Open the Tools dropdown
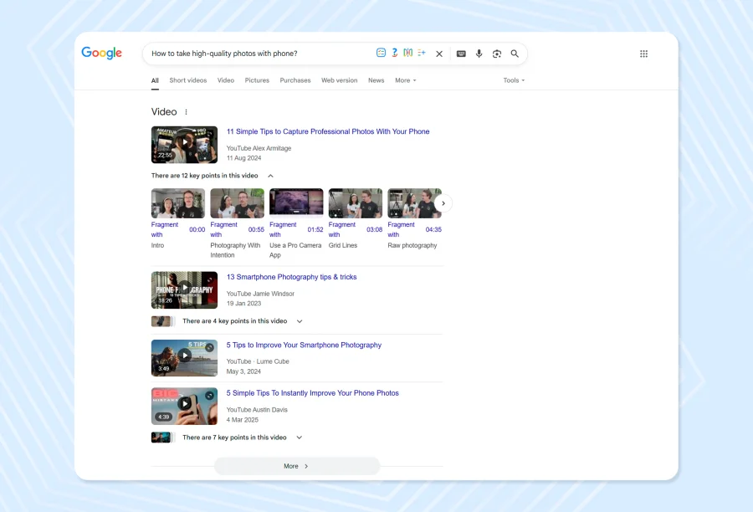 [514, 80]
